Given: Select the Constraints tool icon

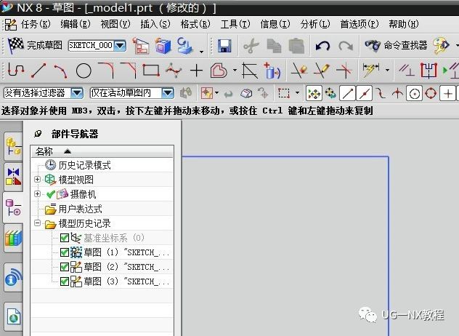Looking at the screenshot, I should click(x=406, y=71).
